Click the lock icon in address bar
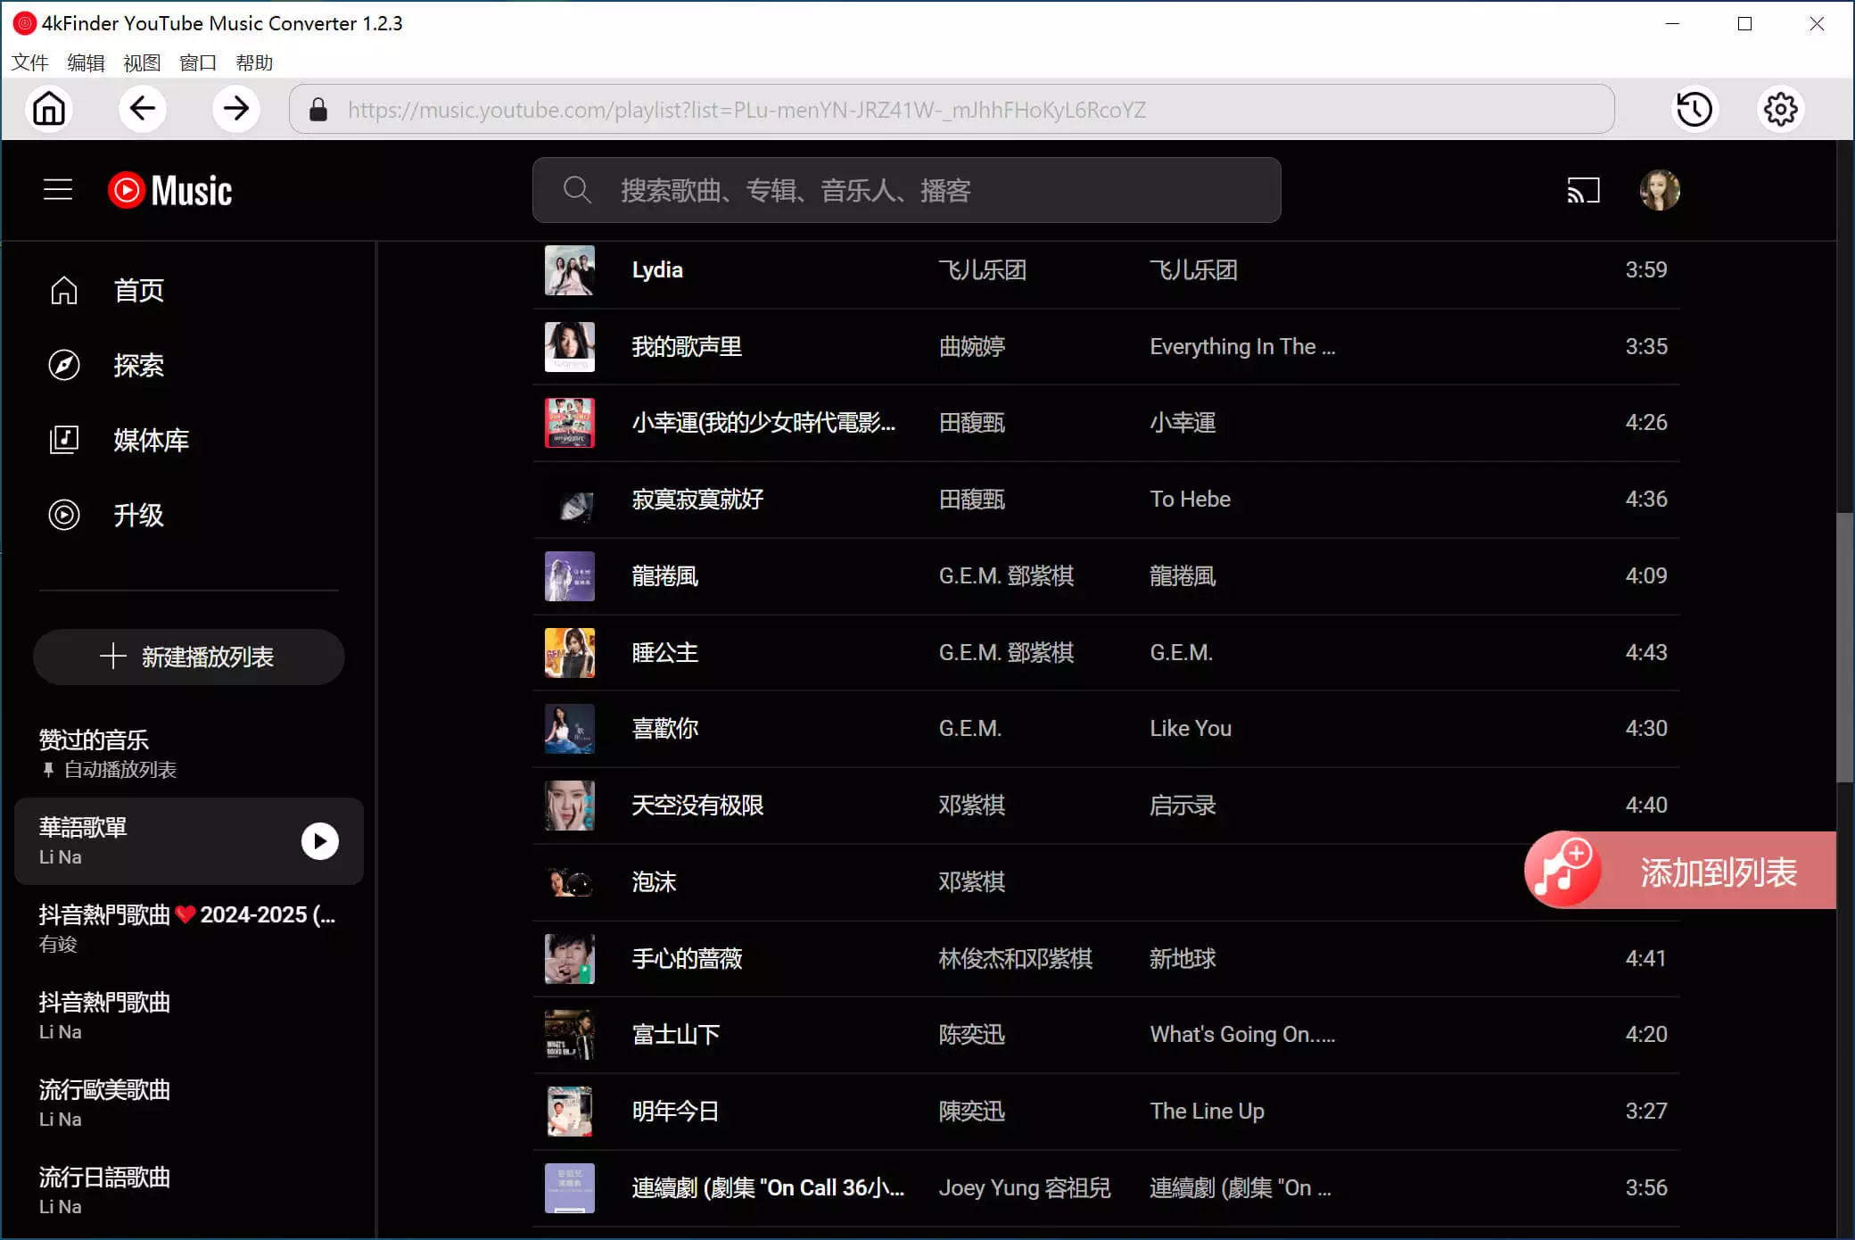The image size is (1855, 1240). 318,110
